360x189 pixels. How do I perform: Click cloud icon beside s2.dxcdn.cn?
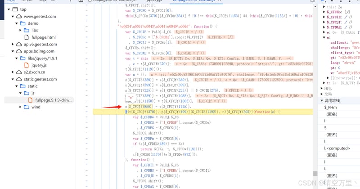(19, 72)
